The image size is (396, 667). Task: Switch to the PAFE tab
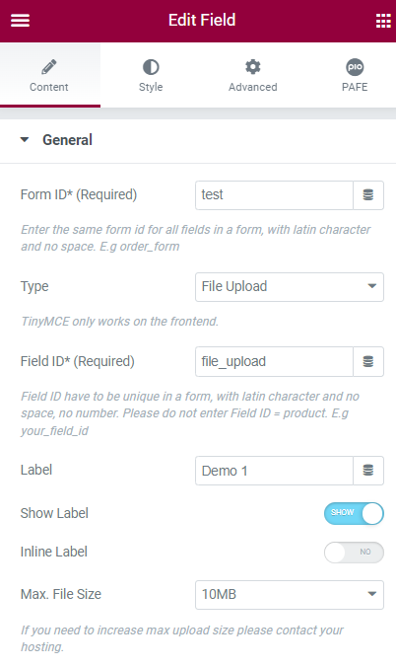355,75
